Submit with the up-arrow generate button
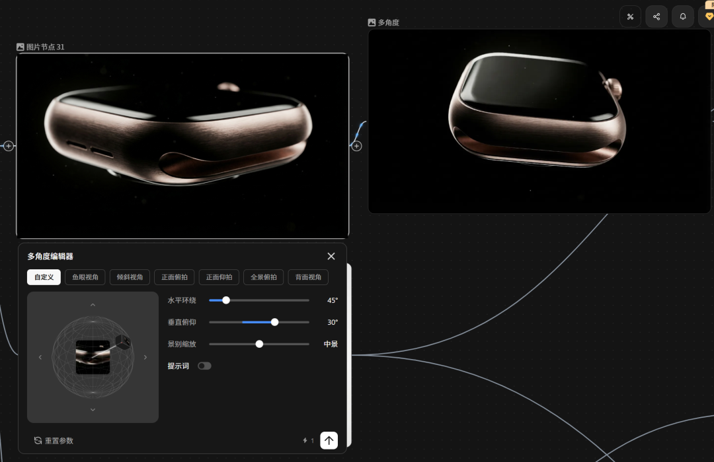Viewport: 714px width, 462px height. click(x=329, y=440)
